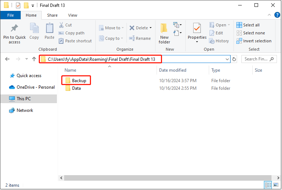This screenshot has height=190, width=282.
Task: Switch to the Home ribbon tab
Action: (31, 15)
